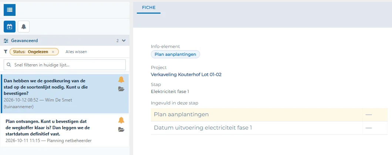
Task: Click bell icon on Wim De Smet message
Action: (121, 80)
